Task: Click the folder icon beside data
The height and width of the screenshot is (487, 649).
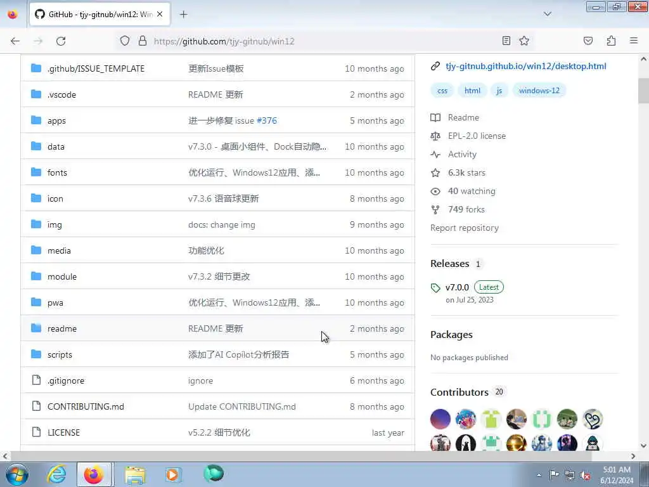Action: point(36,146)
